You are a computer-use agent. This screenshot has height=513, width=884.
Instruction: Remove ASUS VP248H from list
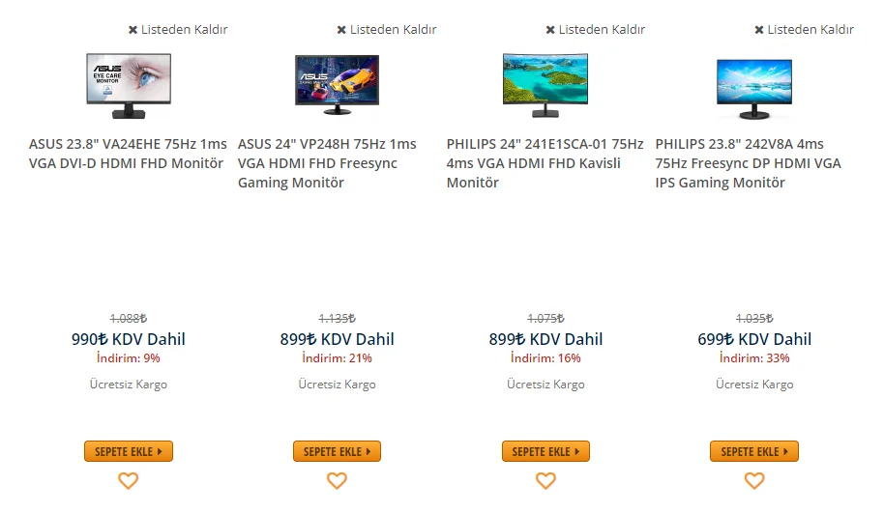click(x=387, y=29)
